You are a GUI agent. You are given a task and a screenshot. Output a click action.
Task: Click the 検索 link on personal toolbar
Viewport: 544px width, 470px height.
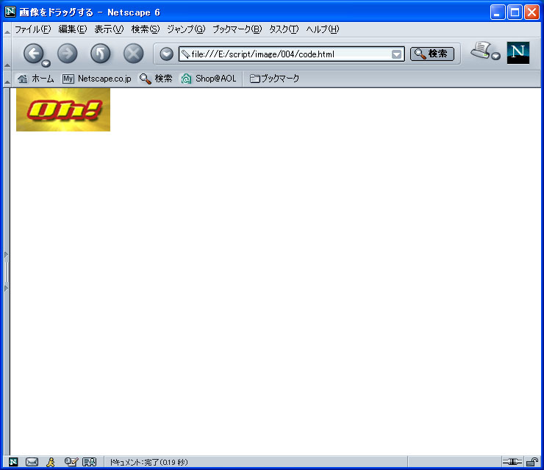point(156,79)
